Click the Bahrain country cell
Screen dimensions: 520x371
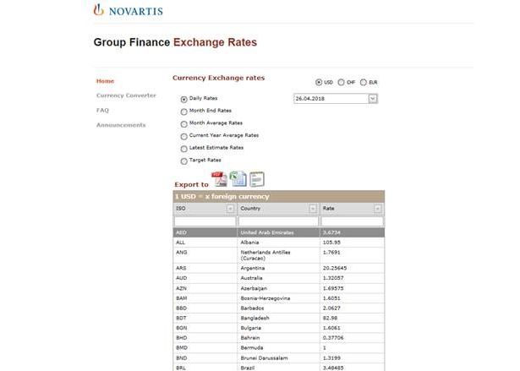(278, 338)
